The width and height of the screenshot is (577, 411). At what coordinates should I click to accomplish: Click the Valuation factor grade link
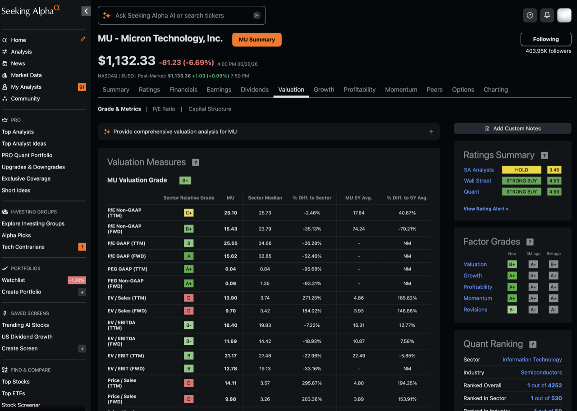[x=475, y=265]
